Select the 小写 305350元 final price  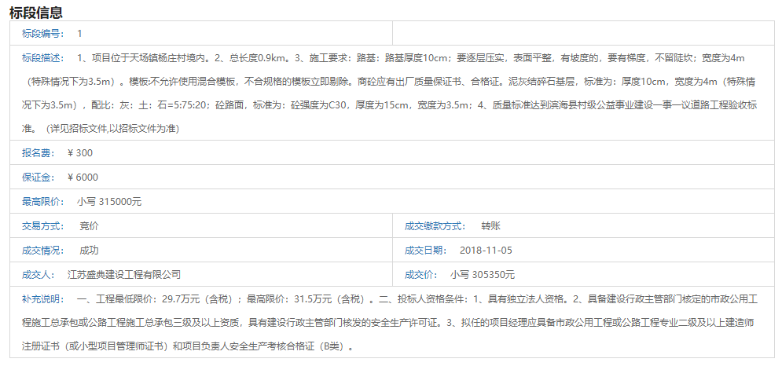click(x=483, y=275)
